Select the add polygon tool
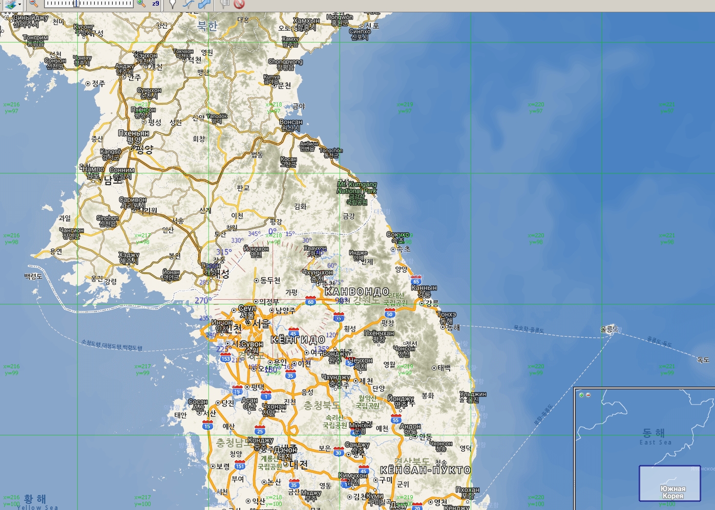Screen dimensions: 715x510 pyautogui.click(x=204, y=4)
